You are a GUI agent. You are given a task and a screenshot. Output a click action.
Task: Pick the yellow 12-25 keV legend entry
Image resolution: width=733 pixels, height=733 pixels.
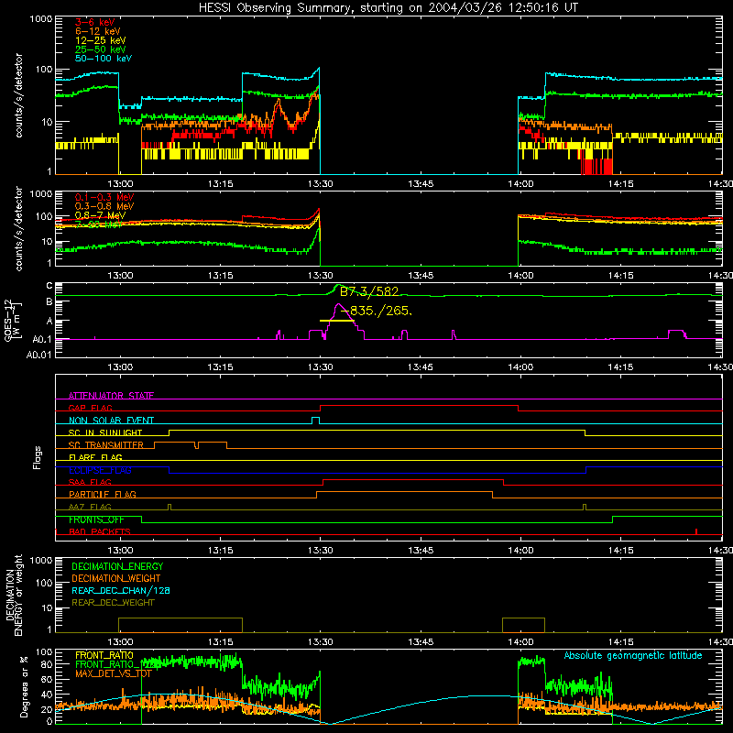tap(101, 40)
